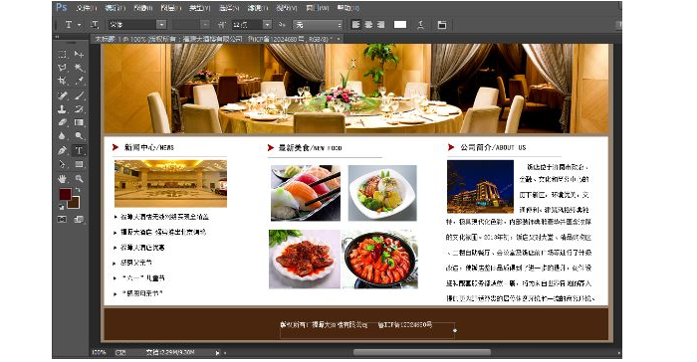This screenshot has height=362, width=697.
Task: Select the Eyedropper tool
Action: 79,81
